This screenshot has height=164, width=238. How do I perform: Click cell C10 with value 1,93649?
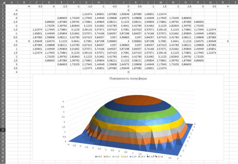click(x=37, y=41)
